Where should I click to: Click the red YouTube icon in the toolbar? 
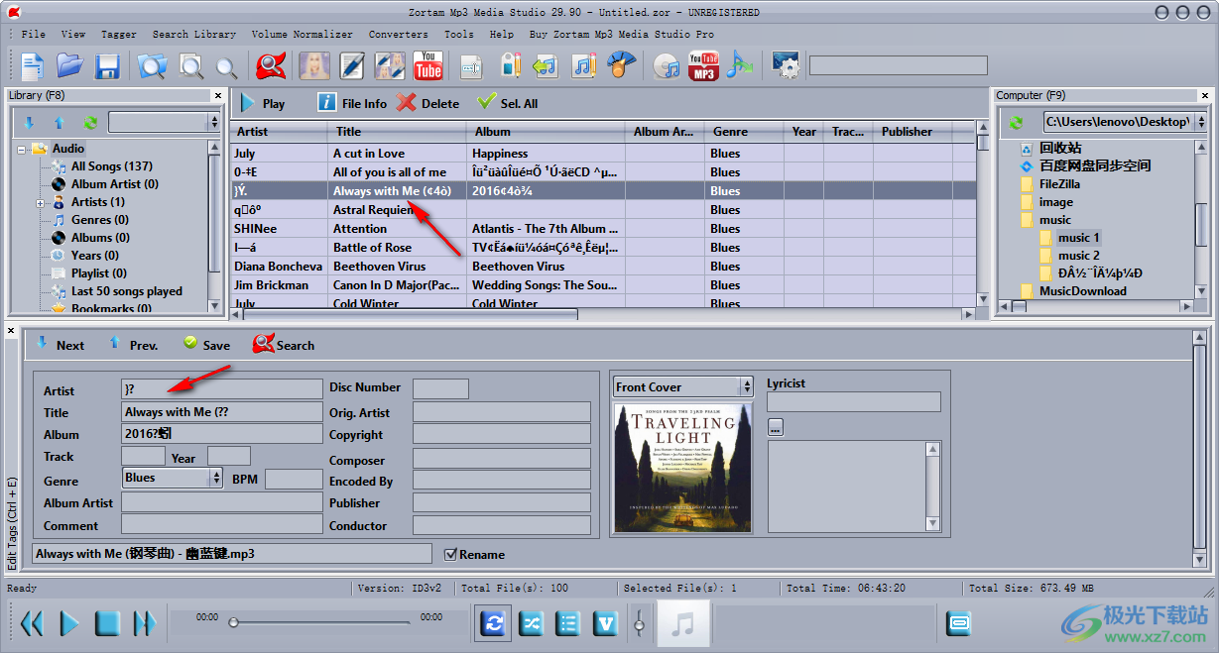point(428,66)
